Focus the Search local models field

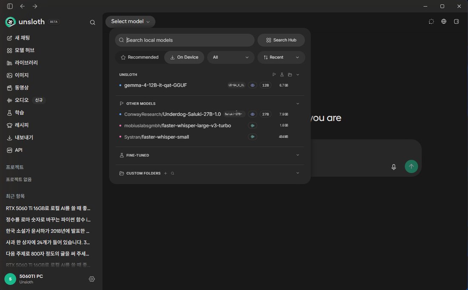point(185,40)
